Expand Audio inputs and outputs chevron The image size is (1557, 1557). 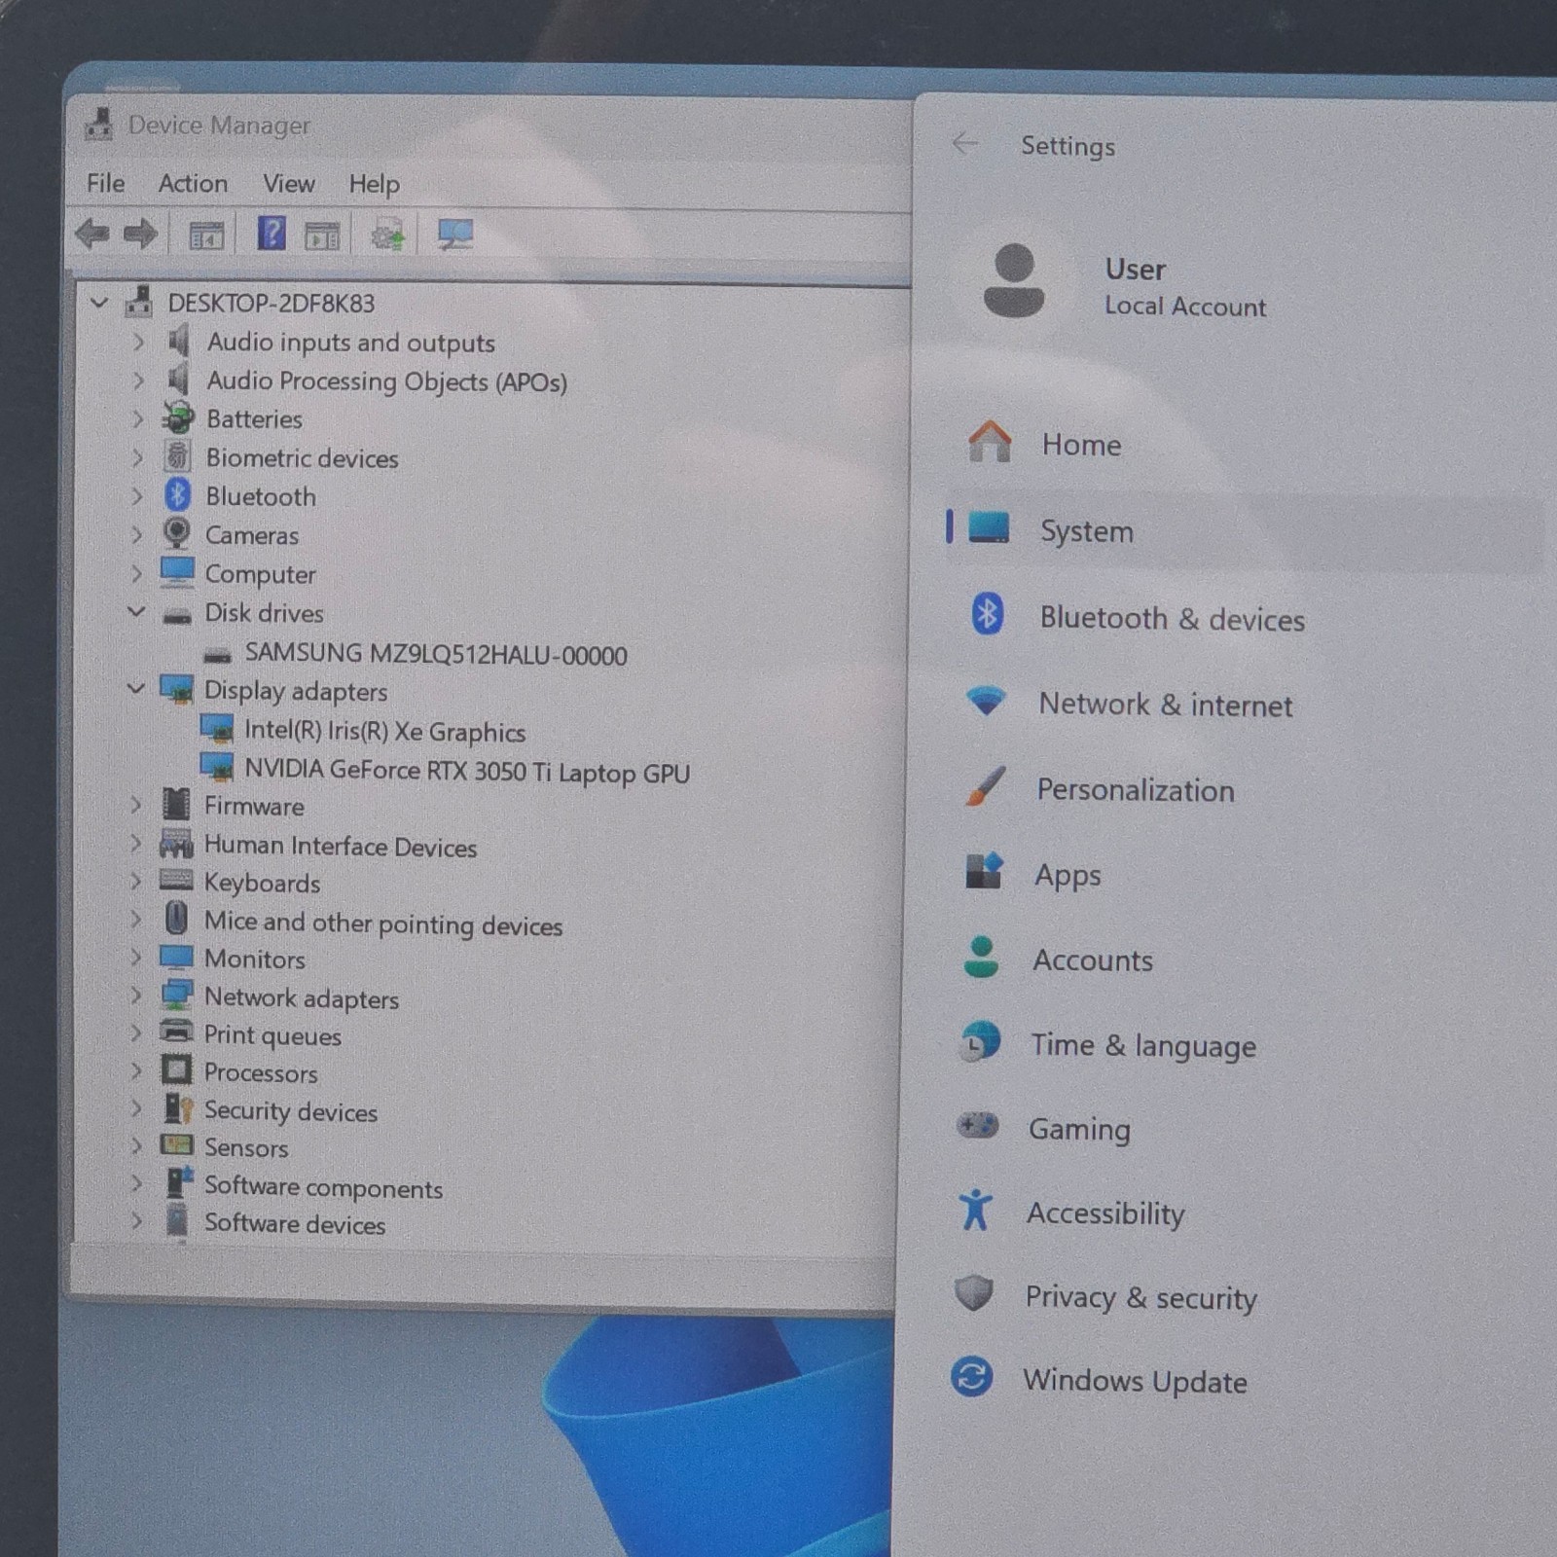coord(137,342)
